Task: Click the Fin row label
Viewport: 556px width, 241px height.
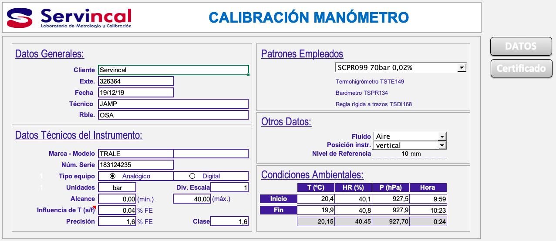Action: (278, 210)
